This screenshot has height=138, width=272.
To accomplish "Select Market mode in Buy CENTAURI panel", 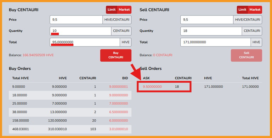I will (124, 10).
